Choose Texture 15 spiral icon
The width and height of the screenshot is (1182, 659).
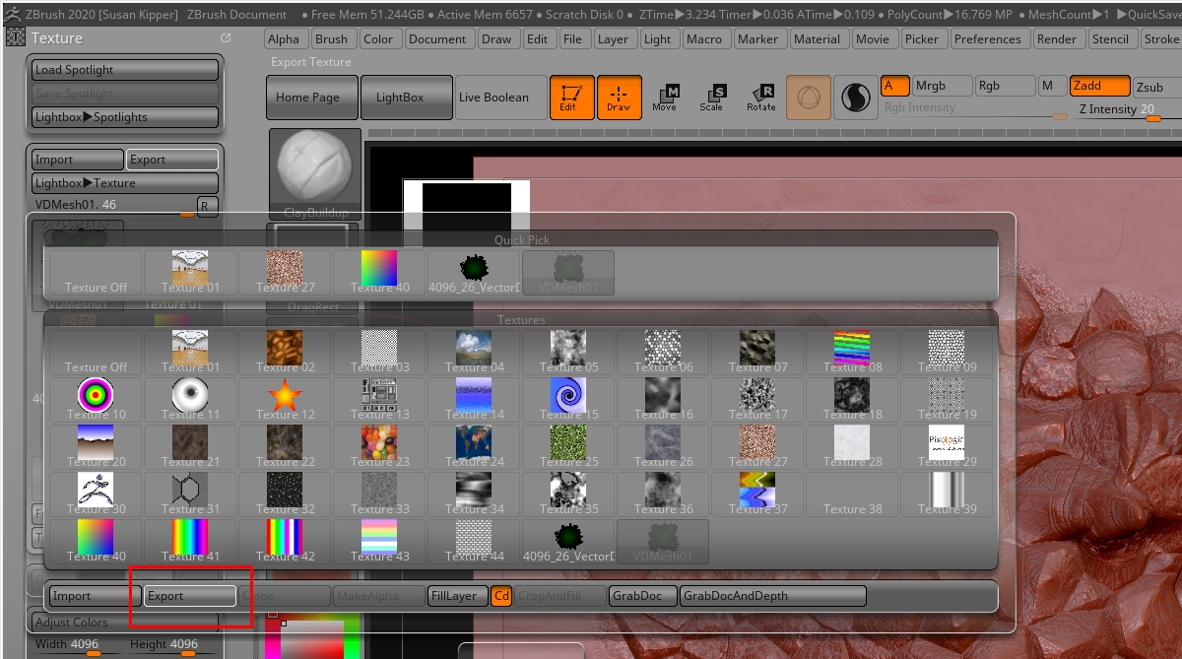568,399
